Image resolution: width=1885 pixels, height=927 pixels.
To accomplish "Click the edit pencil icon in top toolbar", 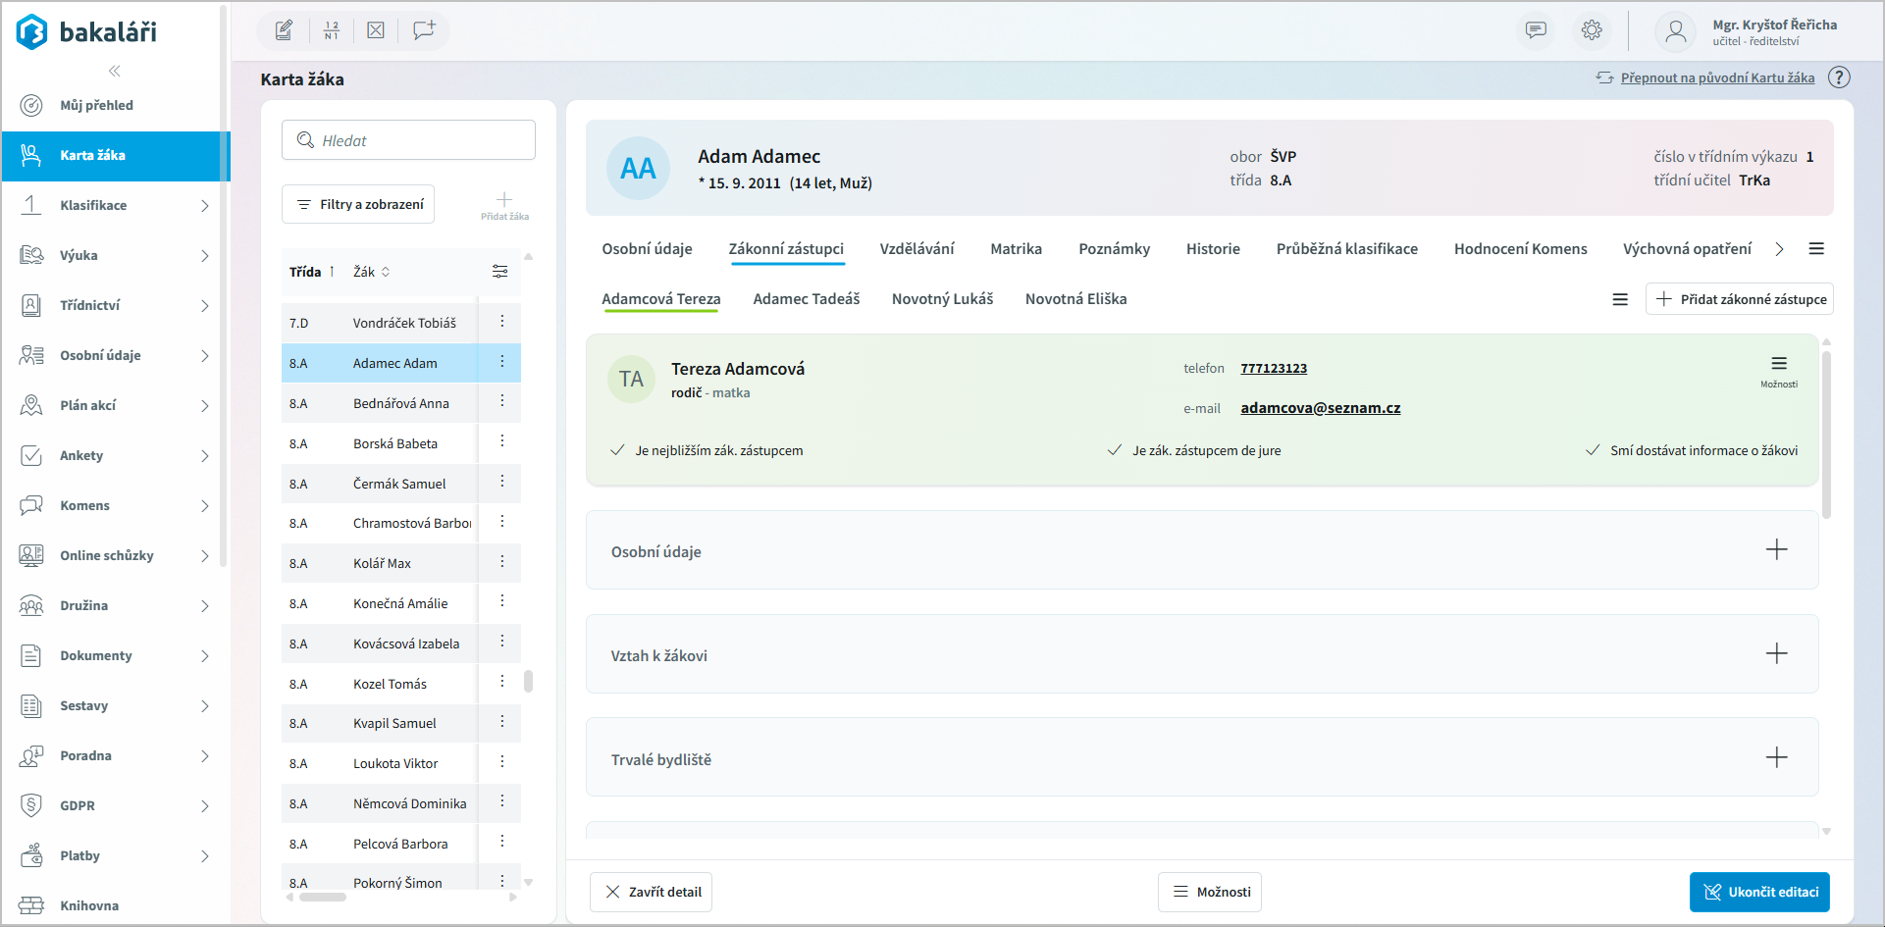I will (284, 30).
